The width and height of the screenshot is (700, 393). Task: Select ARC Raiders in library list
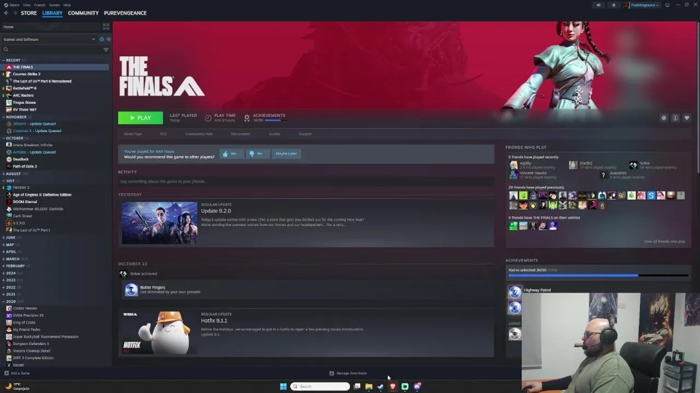[x=23, y=96]
